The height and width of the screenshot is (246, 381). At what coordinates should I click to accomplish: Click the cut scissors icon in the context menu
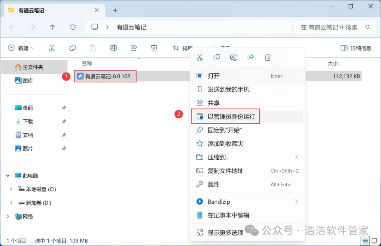click(199, 57)
